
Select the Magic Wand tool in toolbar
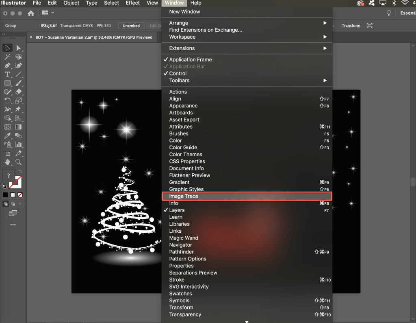(x=7, y=57)
